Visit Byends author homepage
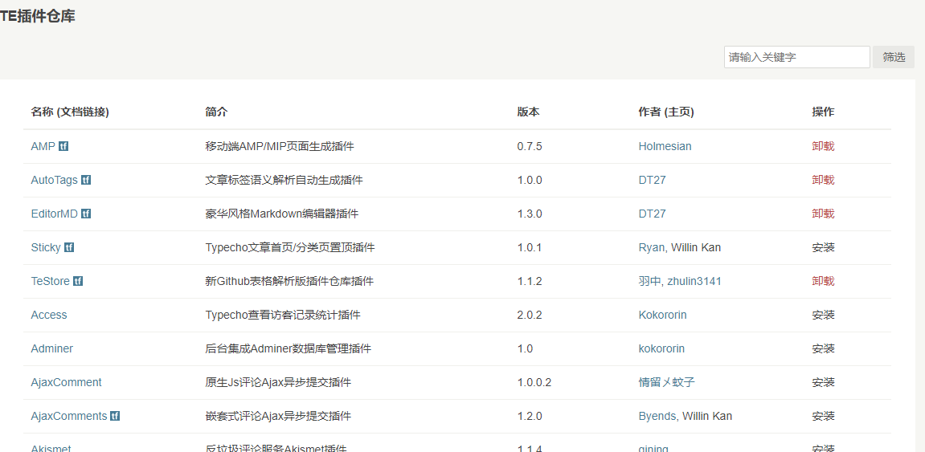The height and width of the screenshot is (452, 925). pyautogui.click(x=657, y=417)
